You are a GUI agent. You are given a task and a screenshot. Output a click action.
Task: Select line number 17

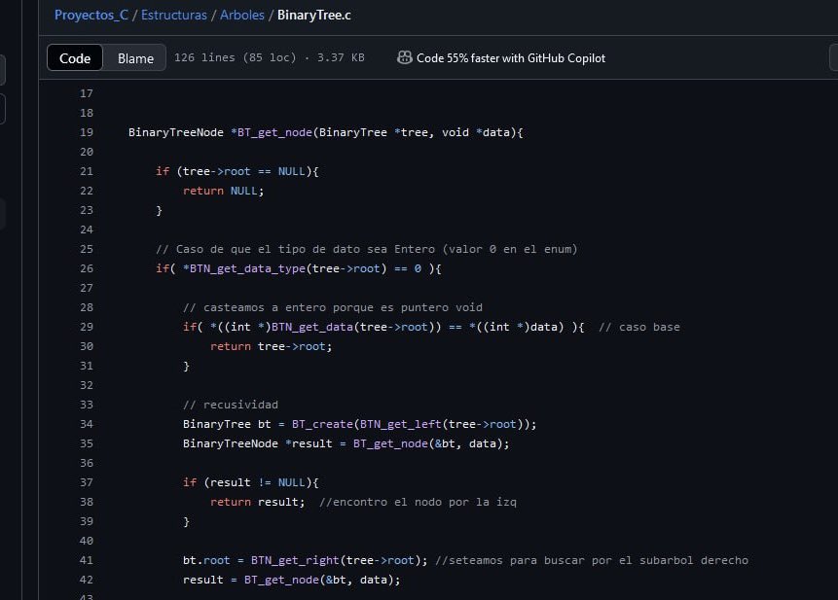87,93
